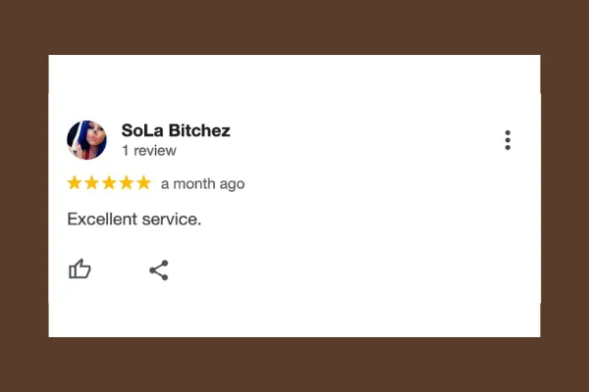Screen dimensions: 589x392
Task: Open SoLa Bitchez reviewer profile name
Action: click(x=176, y=130)
